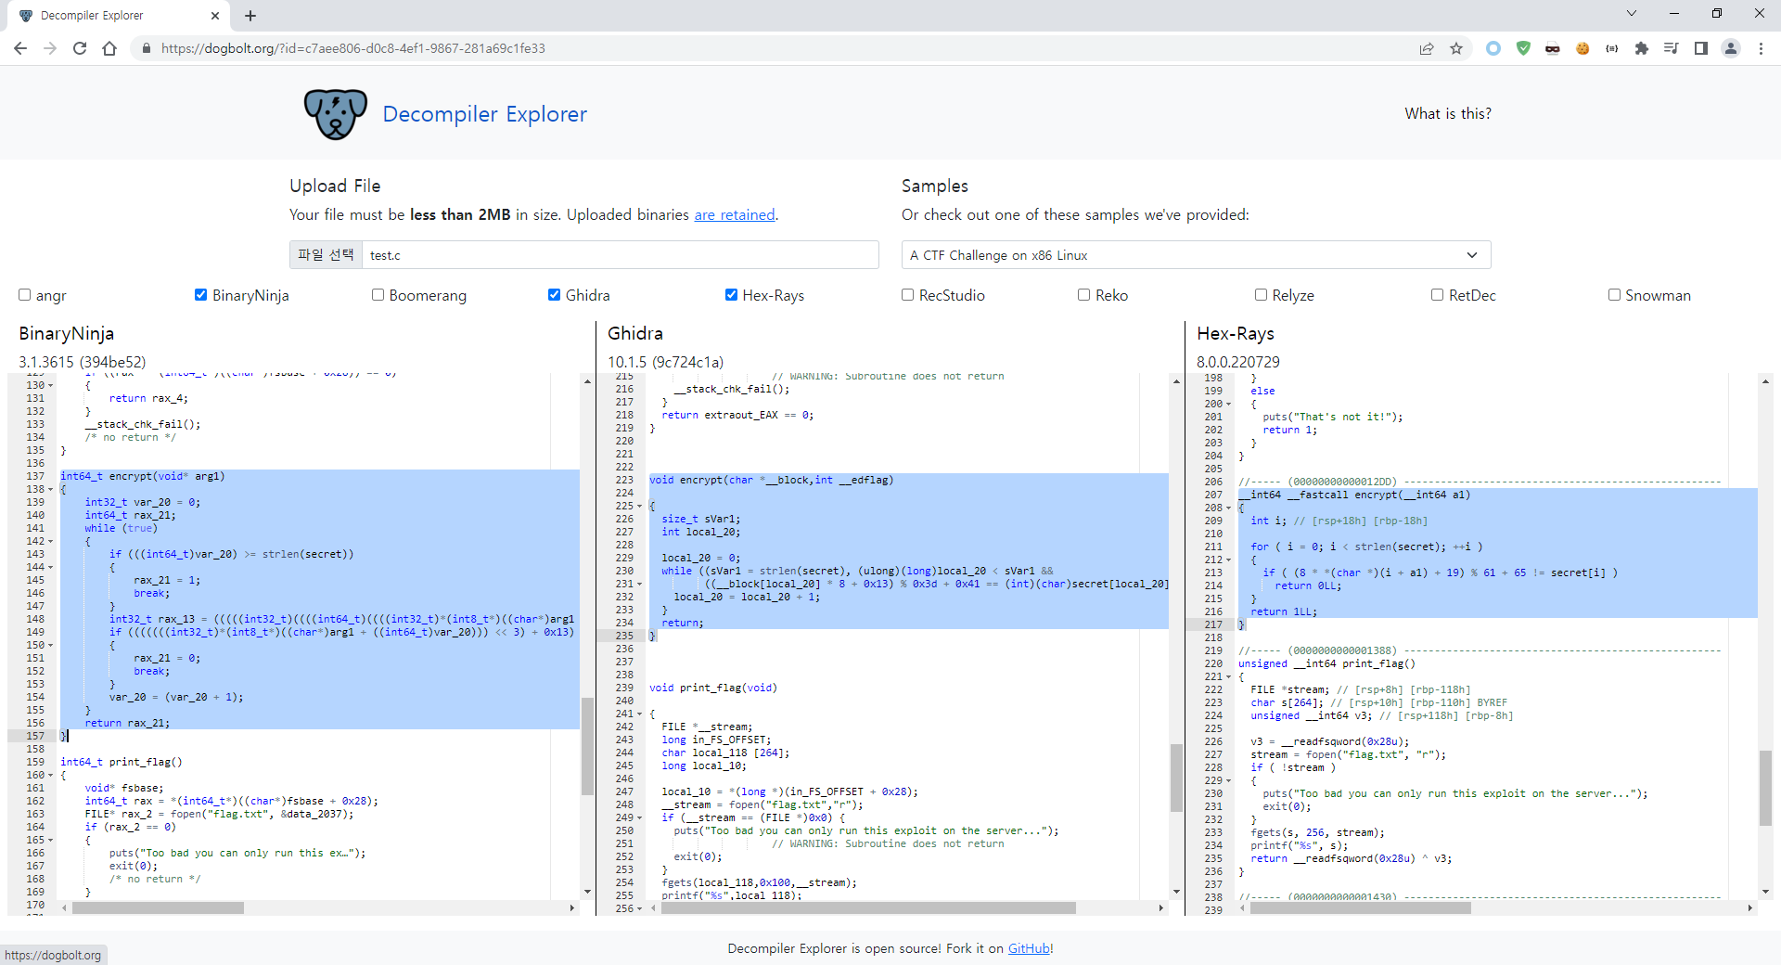Enable the angr decompiler checkbox
The image size is (1781, 965).
(25, 295)
